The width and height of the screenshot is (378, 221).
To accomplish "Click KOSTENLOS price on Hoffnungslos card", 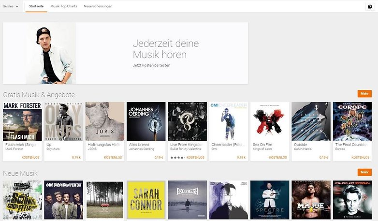I will tap(113, 157).
